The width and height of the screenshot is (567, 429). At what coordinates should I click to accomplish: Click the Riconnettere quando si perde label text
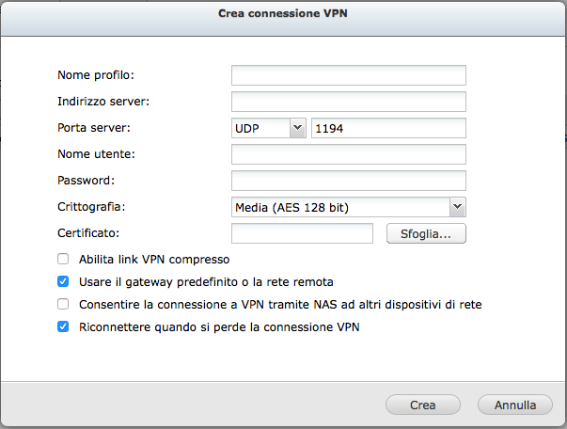219,327
